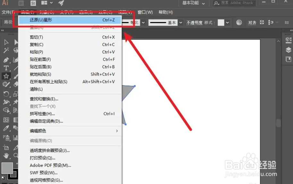Choose 就地粘贴(S) menu entry
293x184 pixels.
70,74
